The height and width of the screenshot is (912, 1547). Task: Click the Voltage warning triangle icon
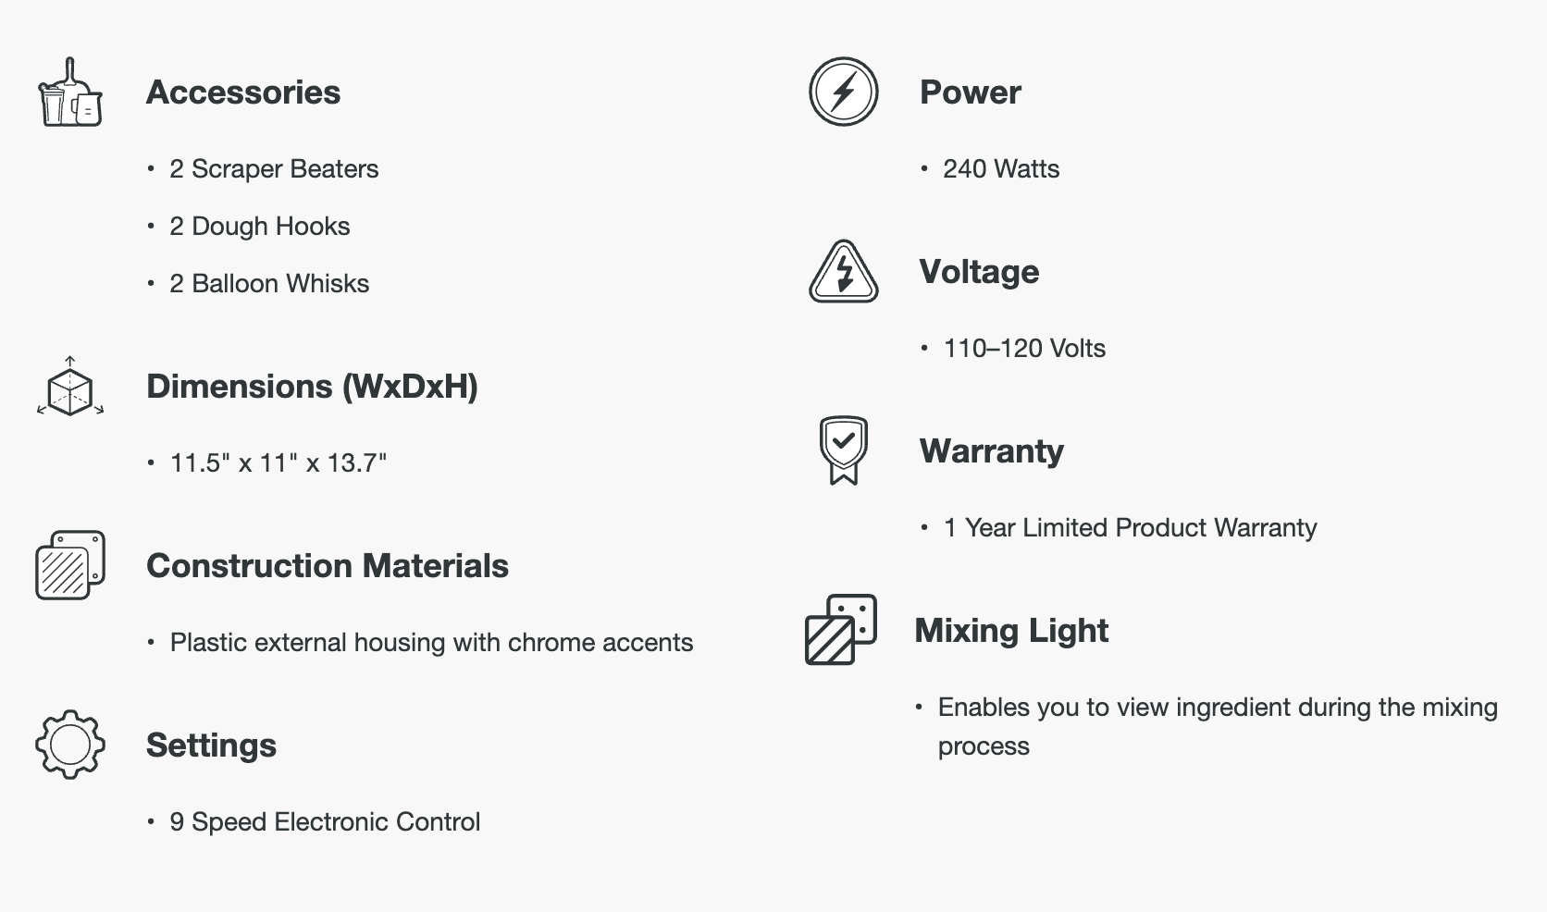[x=843, y=272]
